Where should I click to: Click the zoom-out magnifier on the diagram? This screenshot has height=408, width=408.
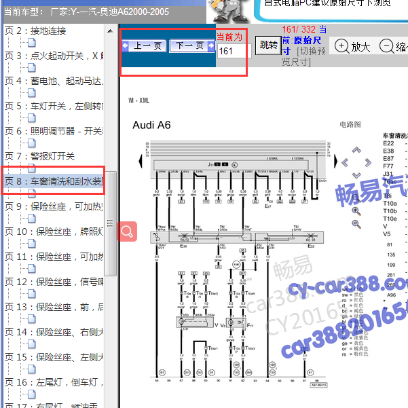pyautogui.click(x=356, y=224)
